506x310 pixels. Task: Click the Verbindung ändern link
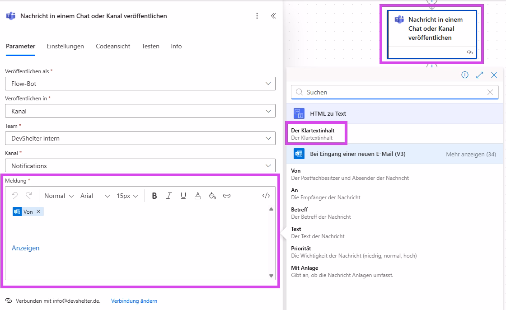[x=134, y=301]
